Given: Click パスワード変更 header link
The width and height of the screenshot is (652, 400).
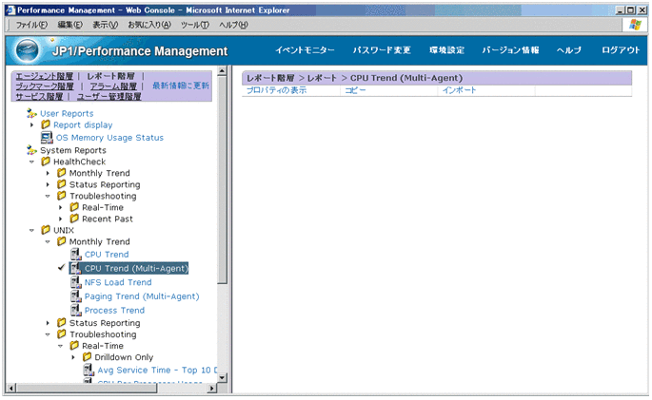Looking at the screenshot, I should pos(382,50).
